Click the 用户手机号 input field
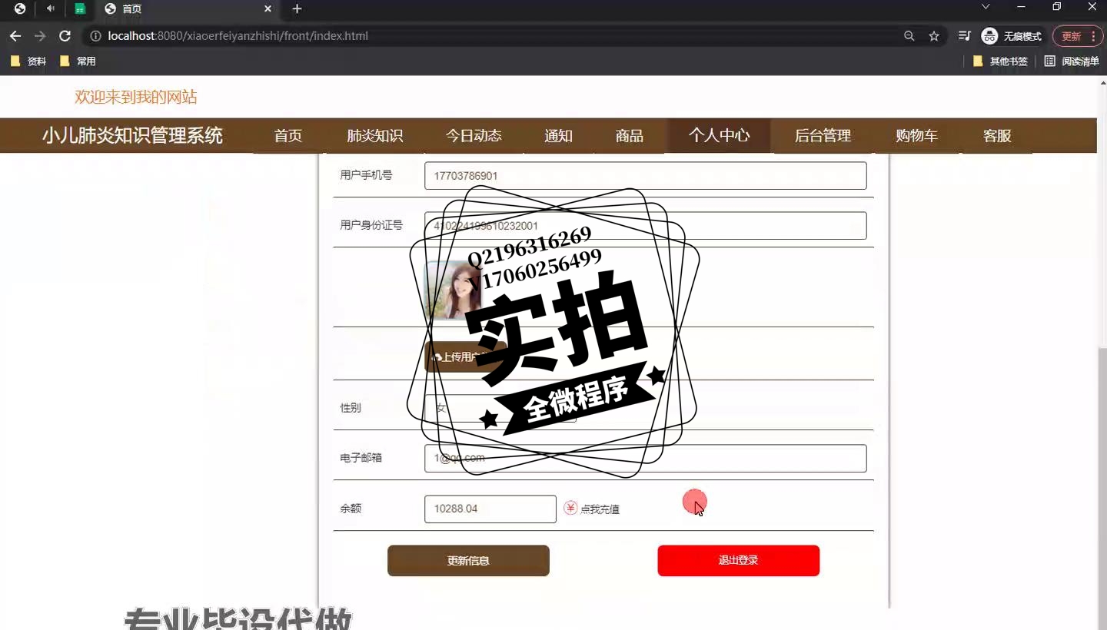The height and width of the screenshot is (630, 1107). pos(645,175)
